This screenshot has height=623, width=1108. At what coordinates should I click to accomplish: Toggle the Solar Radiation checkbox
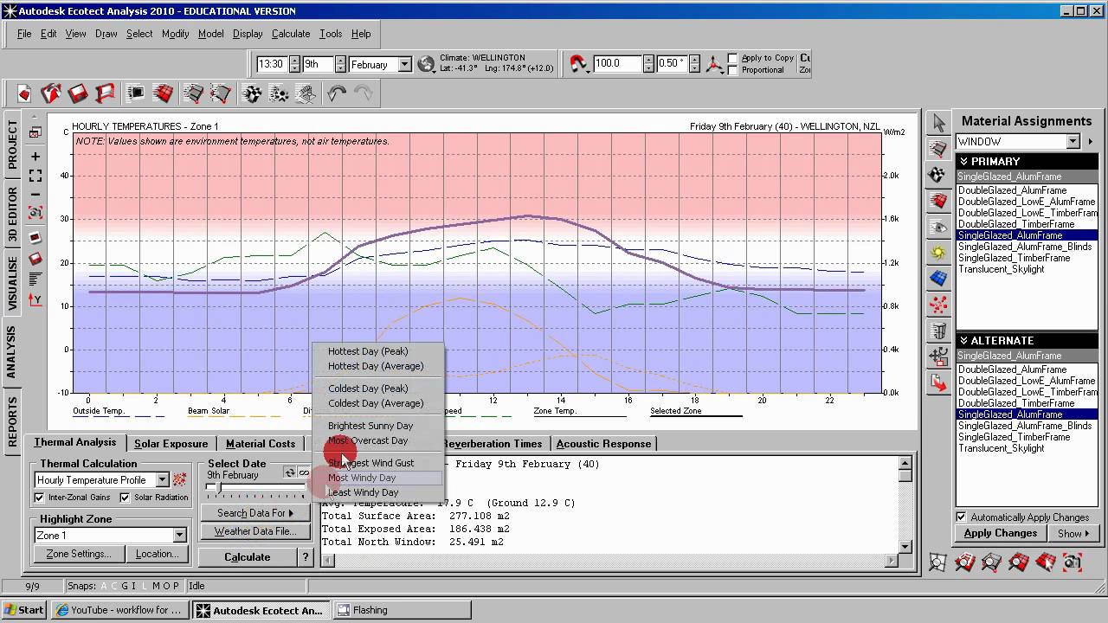(x=125, y=498)
